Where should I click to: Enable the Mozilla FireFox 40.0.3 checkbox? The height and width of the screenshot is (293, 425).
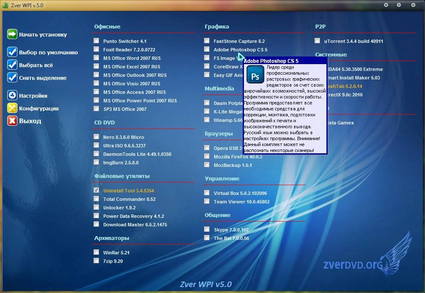click(x=207, y=156)
